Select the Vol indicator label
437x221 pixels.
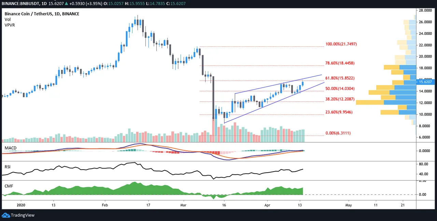(x=7, y=19)
